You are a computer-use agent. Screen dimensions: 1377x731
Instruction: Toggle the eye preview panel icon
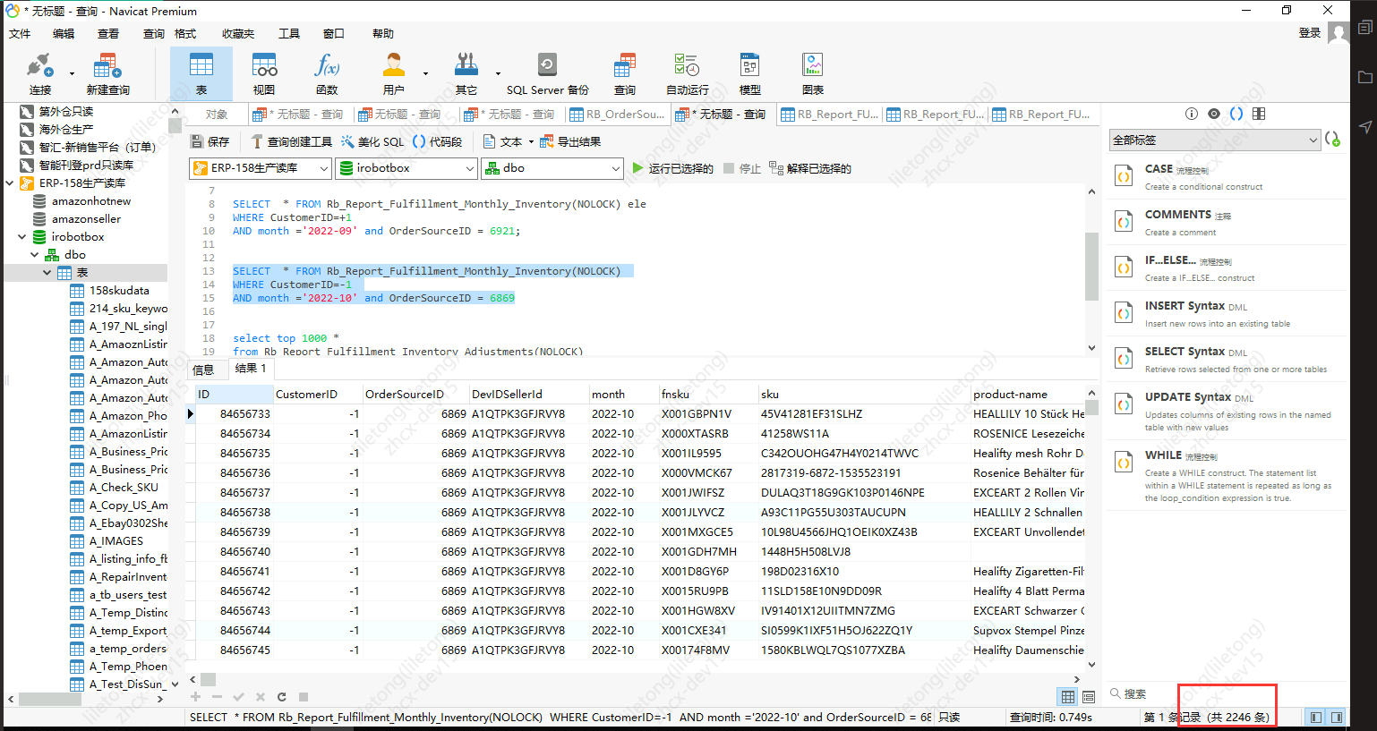(1214, 114)
